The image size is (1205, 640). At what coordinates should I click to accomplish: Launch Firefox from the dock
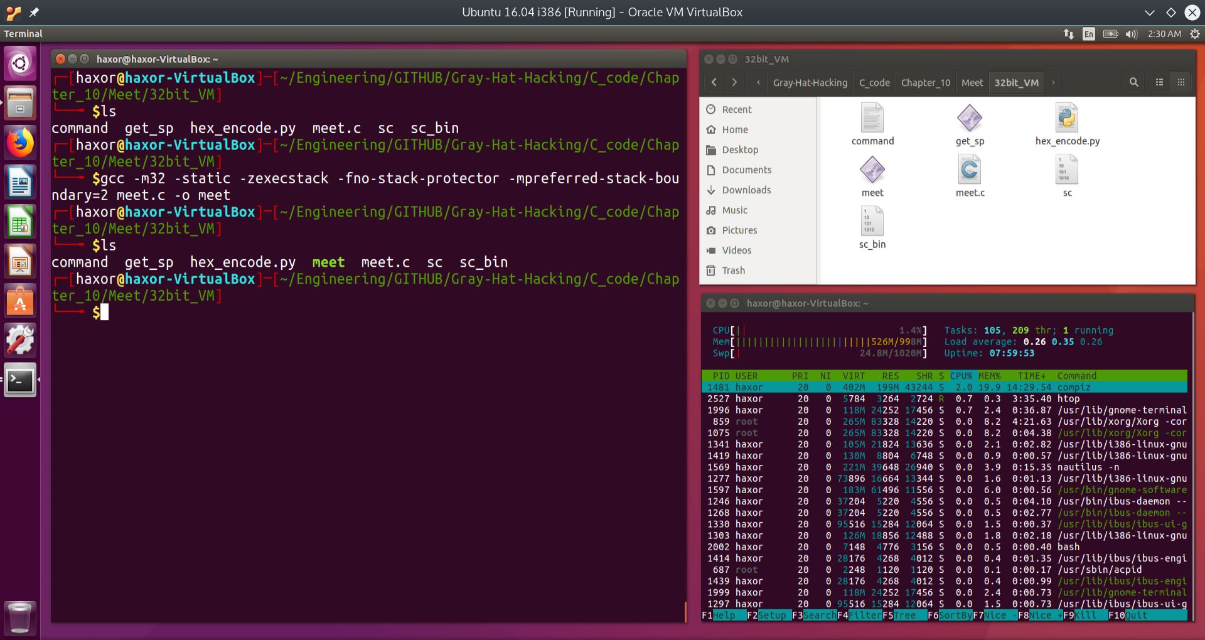pyautogui.click(x=20, y=142)
